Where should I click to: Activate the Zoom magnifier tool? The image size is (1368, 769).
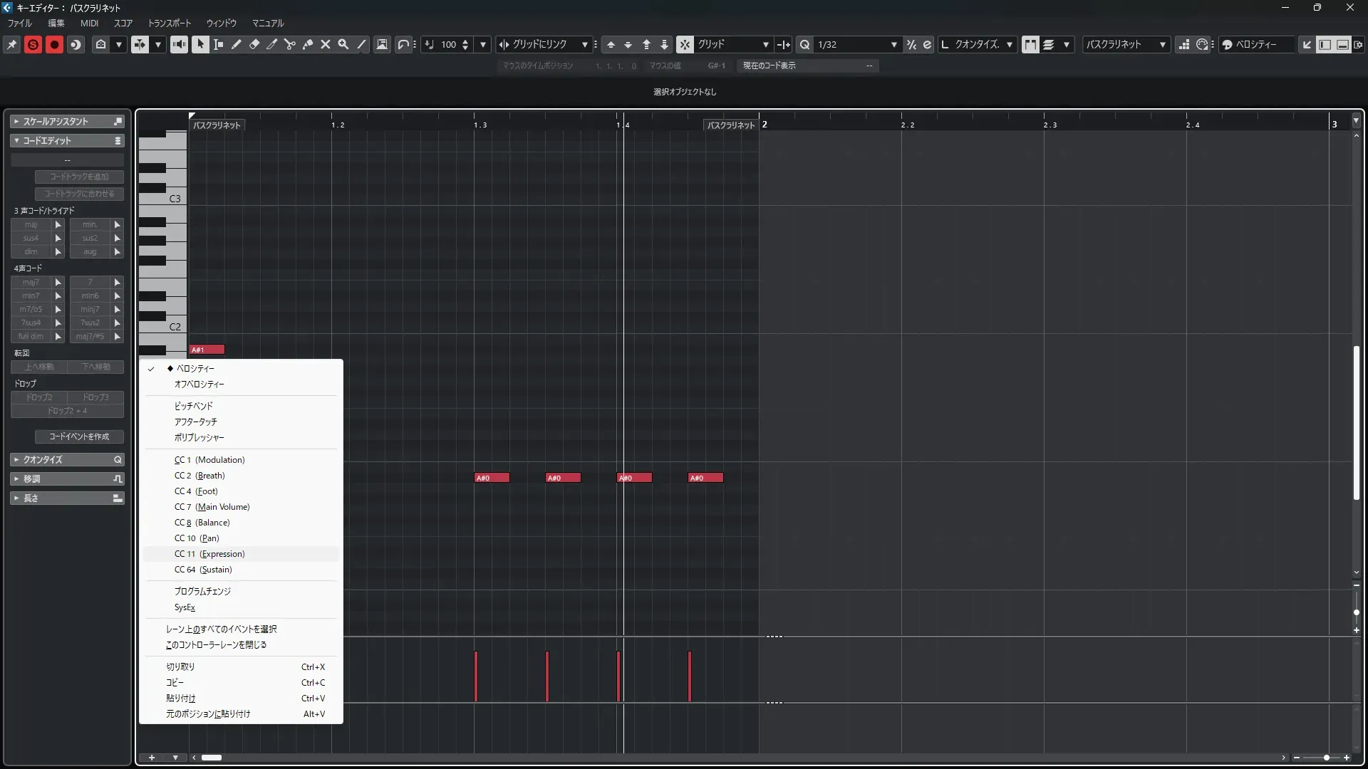343,44
